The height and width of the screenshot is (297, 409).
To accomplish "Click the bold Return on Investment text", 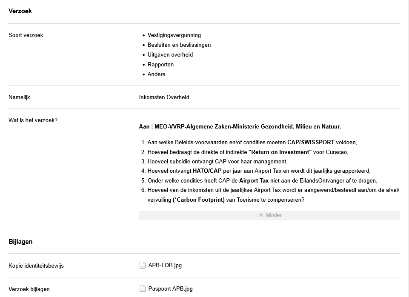I will 280,152.
